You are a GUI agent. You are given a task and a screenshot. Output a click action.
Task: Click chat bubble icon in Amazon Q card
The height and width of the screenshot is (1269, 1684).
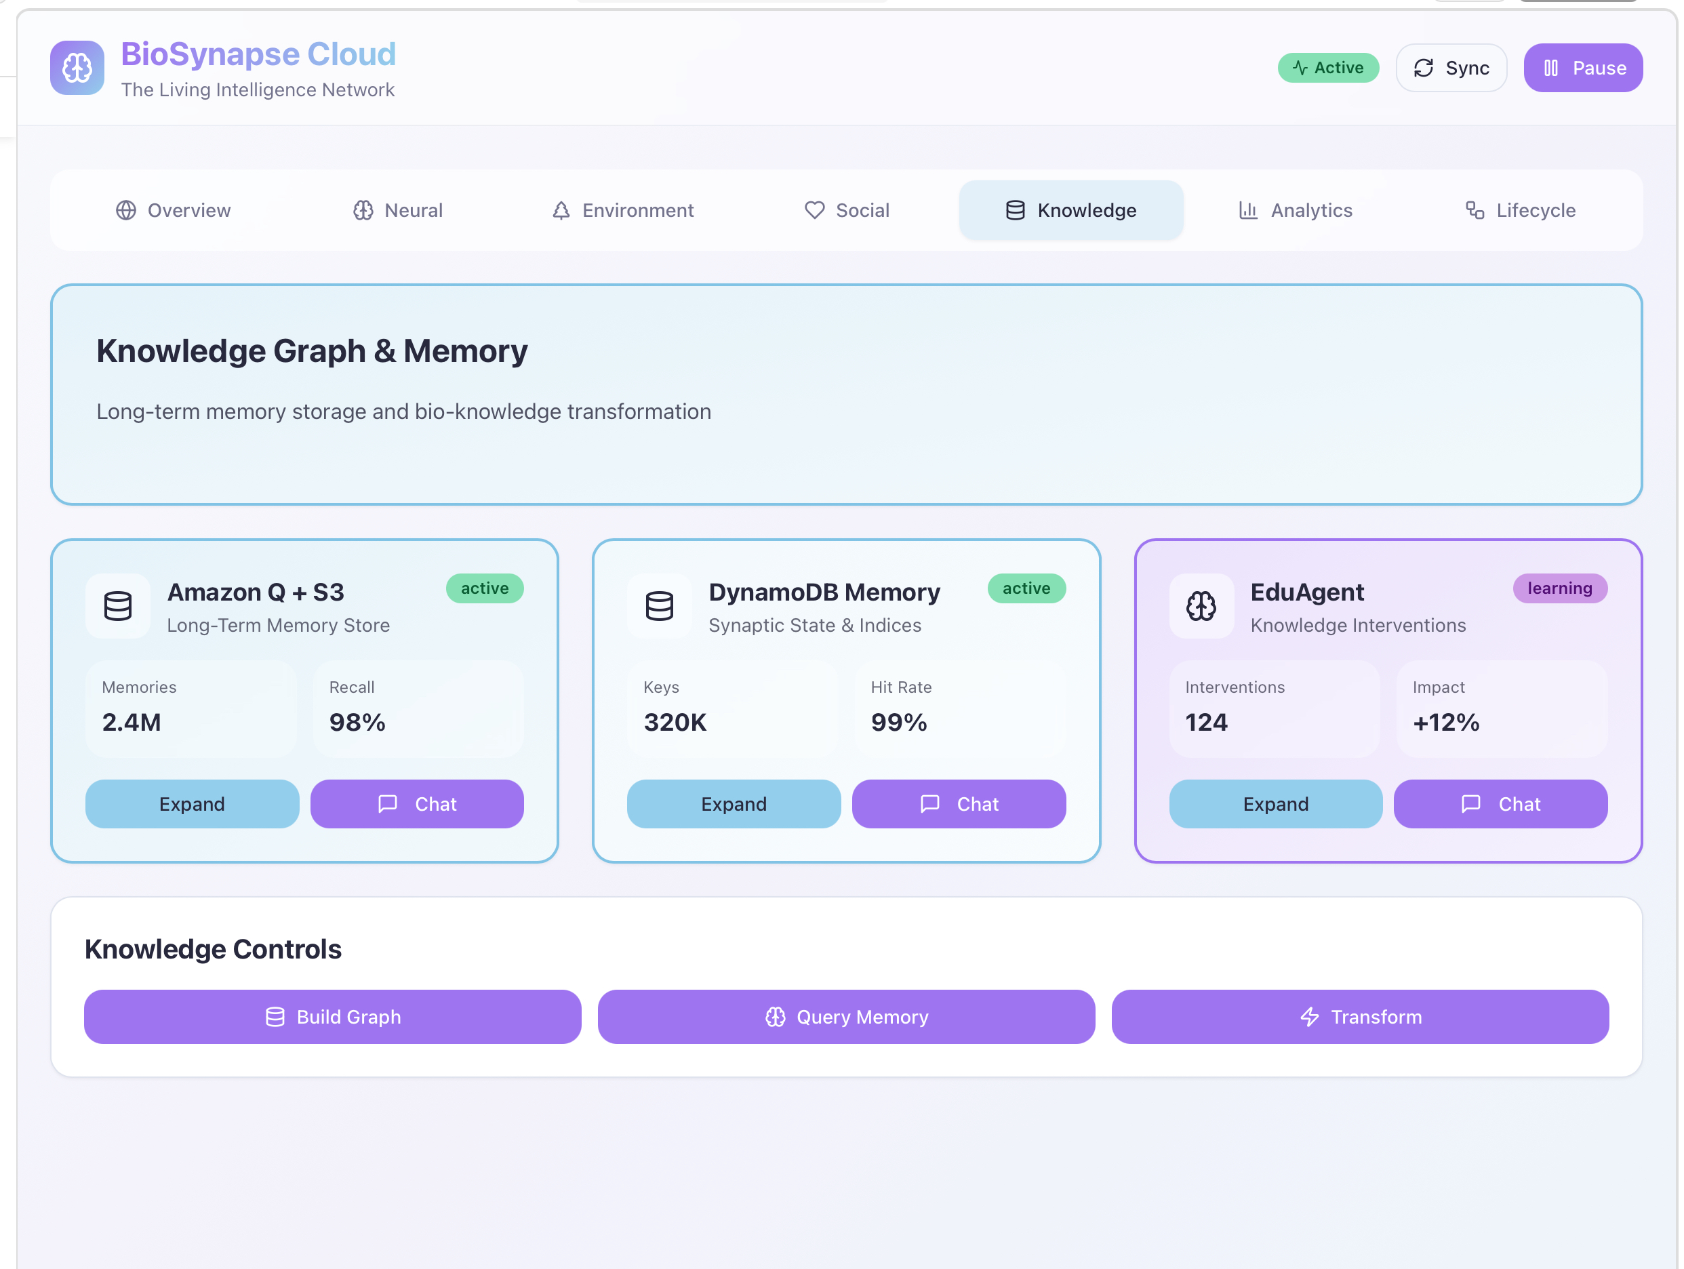pos(388,804)
